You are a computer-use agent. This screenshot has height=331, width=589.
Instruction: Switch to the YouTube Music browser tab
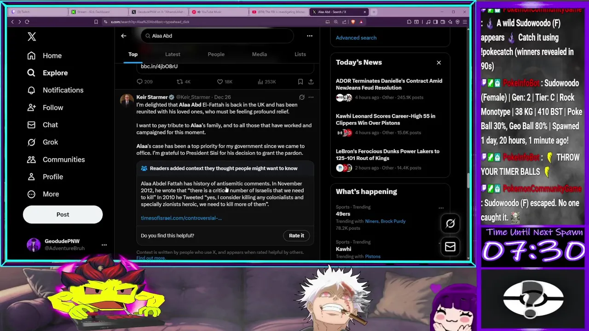pyautogui.click(x=218, y=12)
